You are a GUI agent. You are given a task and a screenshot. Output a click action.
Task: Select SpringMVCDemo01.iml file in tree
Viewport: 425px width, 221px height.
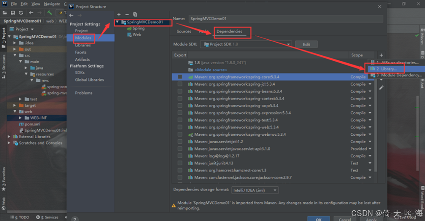tap(43, 130)
